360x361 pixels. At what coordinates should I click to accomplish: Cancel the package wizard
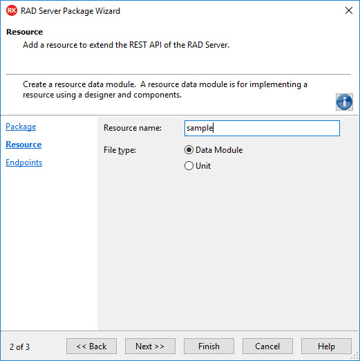267,346
